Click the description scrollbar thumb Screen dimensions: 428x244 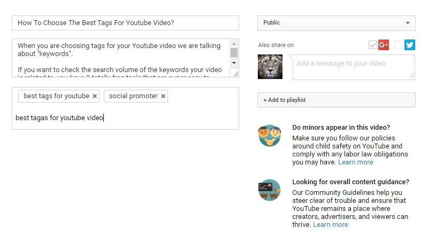point(234,52)
